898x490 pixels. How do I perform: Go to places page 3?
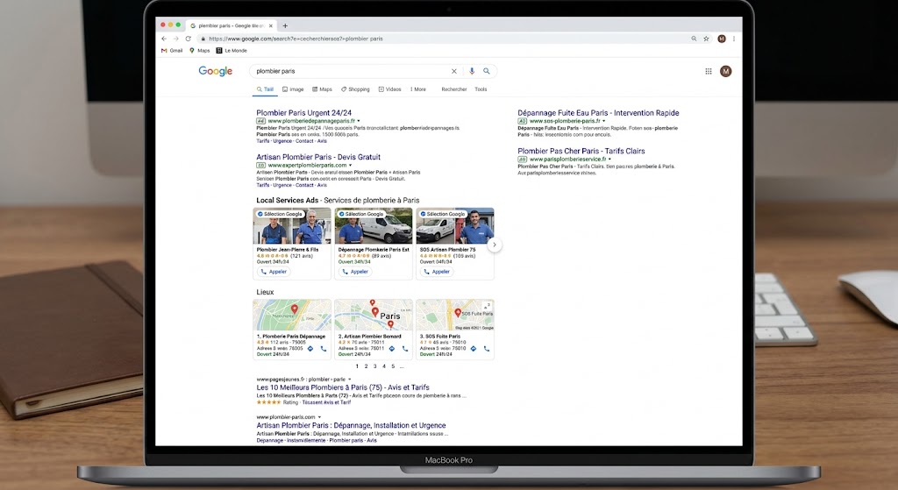(x=375, y=366)
